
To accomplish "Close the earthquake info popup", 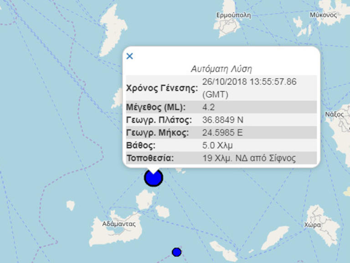I will tap(130, 56).
